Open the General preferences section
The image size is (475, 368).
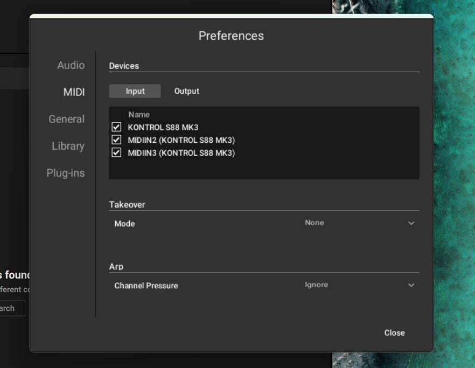pyautogui.click(x=67, y=119)
